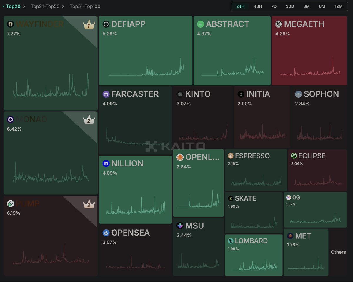Select the 24H timeframe

pos(240,6)
